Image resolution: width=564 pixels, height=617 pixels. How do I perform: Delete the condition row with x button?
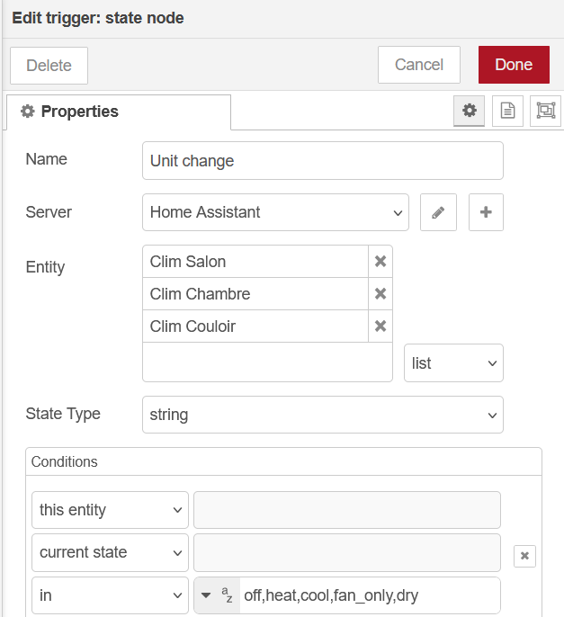[x=525, y=556]
